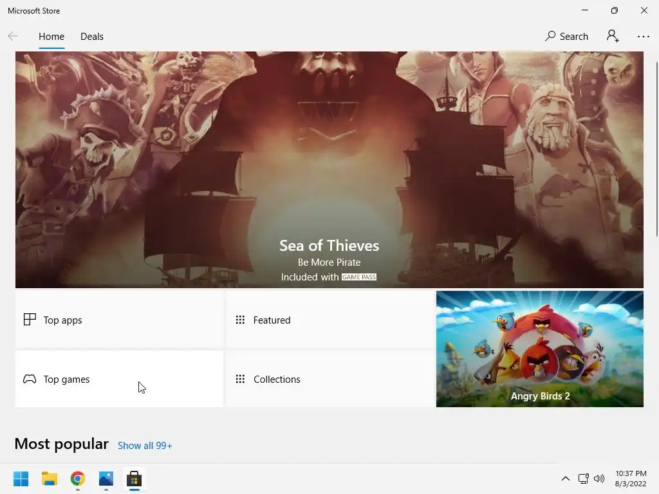
Task: Open the Windows Start menu
Action: pos(21,479)
